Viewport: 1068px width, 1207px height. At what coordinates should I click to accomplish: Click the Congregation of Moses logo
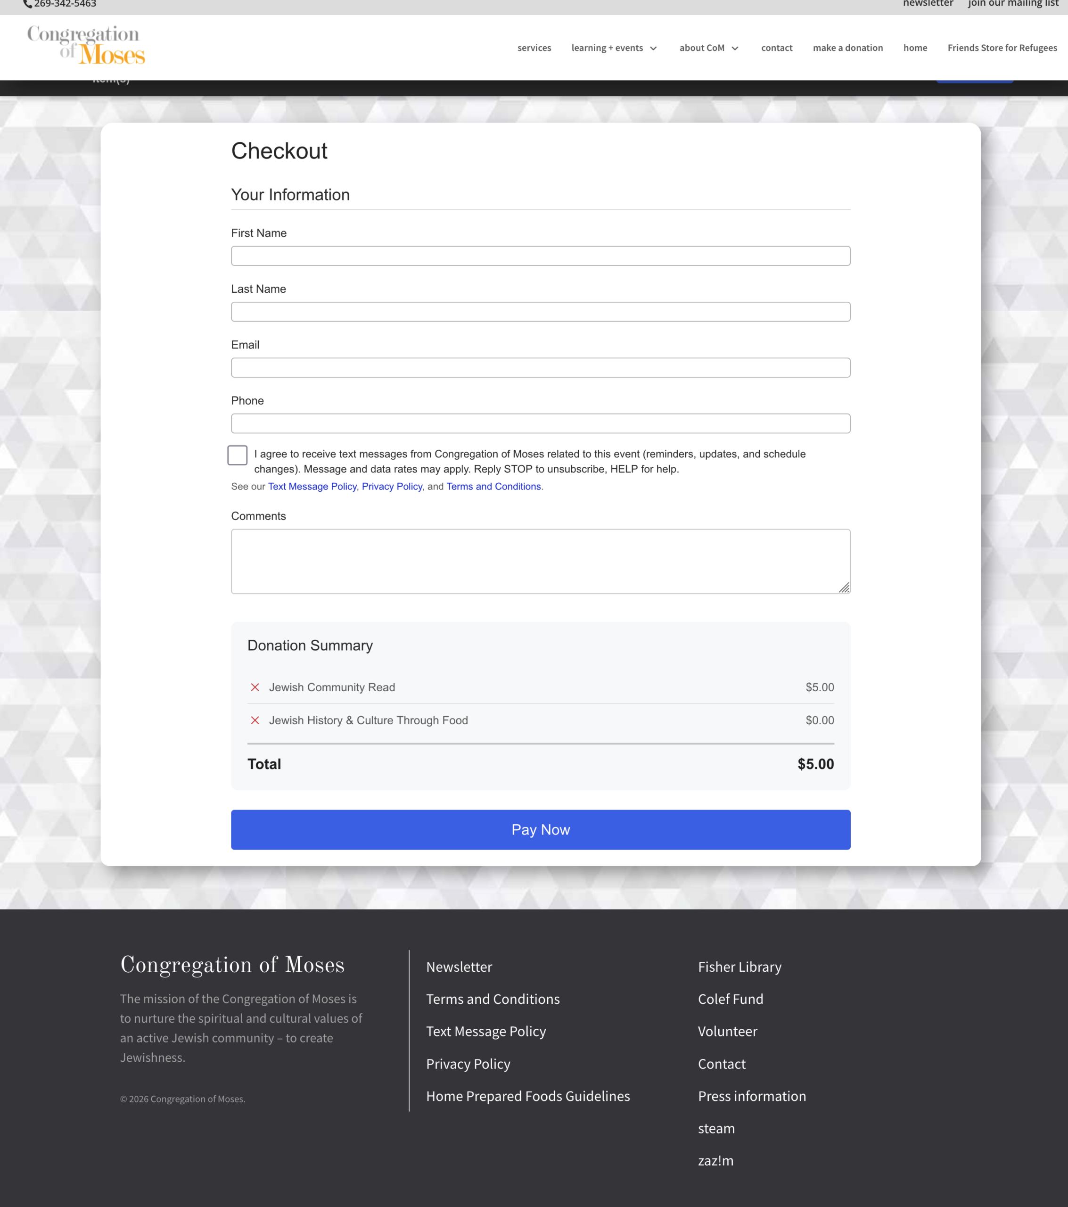click(x=86, y=45)
